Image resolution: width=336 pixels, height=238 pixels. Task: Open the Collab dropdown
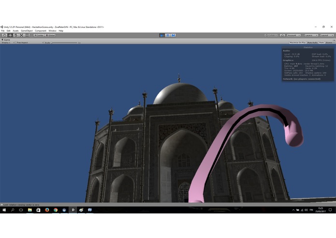[x=271, y=35]
